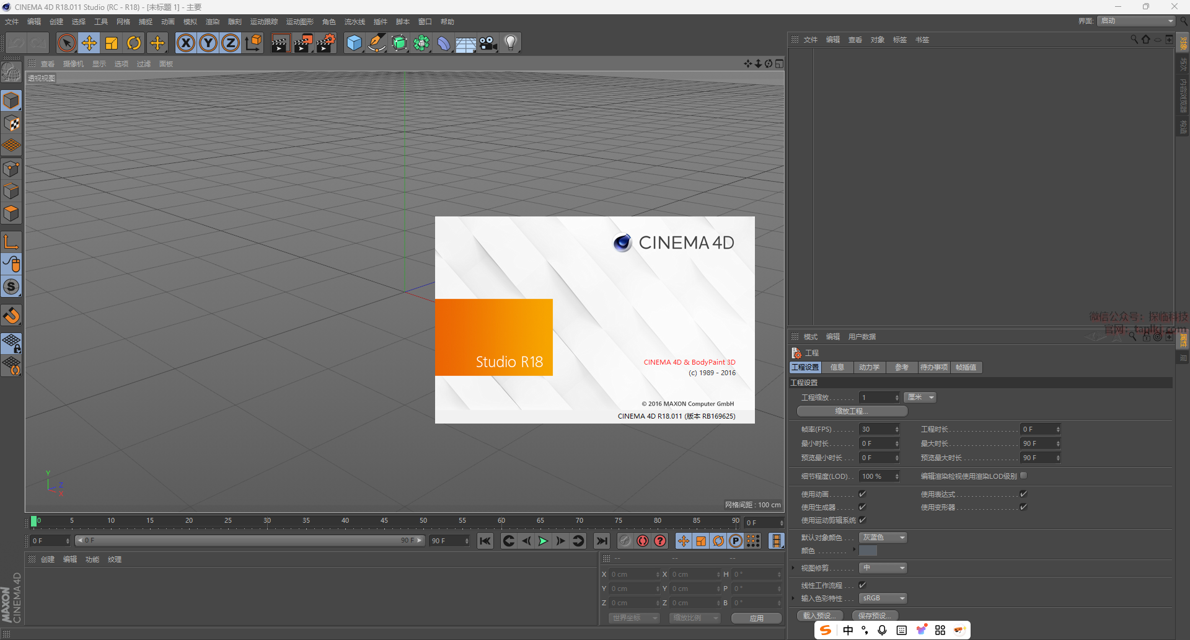Click the 缩放工程 button
1190x640 pixels.
[x=852, y=411]
